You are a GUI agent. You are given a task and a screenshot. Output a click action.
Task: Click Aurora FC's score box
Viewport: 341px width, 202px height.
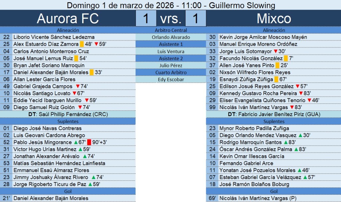pos(146,19)
